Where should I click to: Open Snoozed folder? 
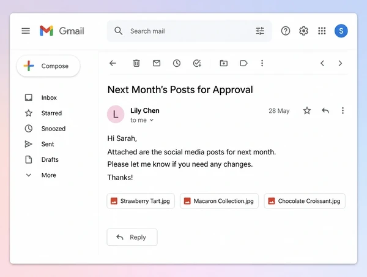pyautogui.click(x=45, y=129)
